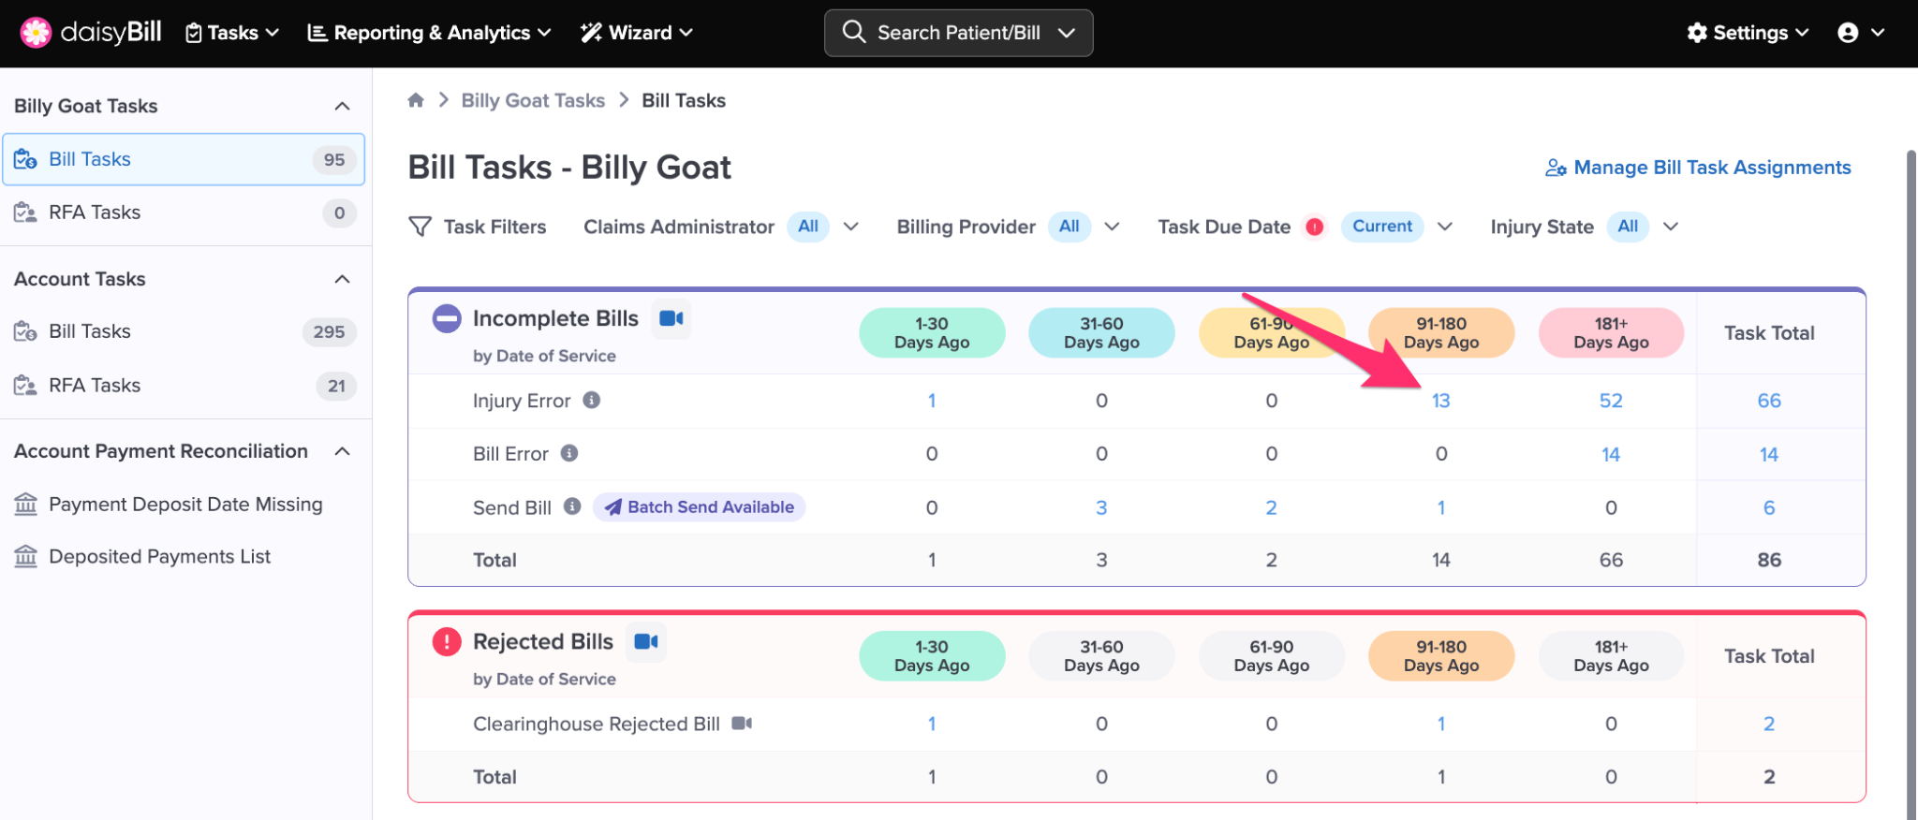Play the Incomplete Bills video icon

coord(671,319)
